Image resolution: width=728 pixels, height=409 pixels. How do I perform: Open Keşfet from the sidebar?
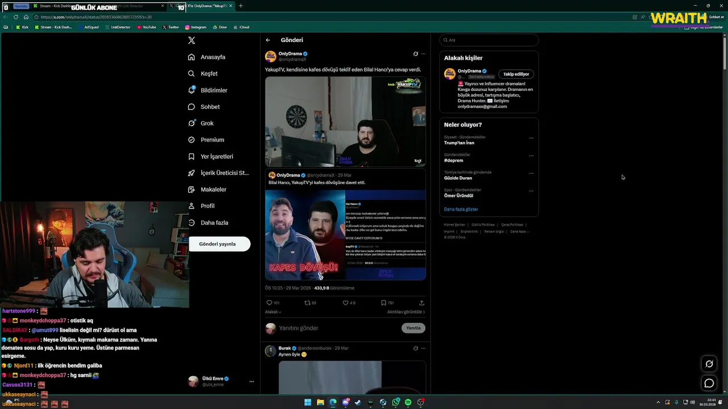point(203,73)
